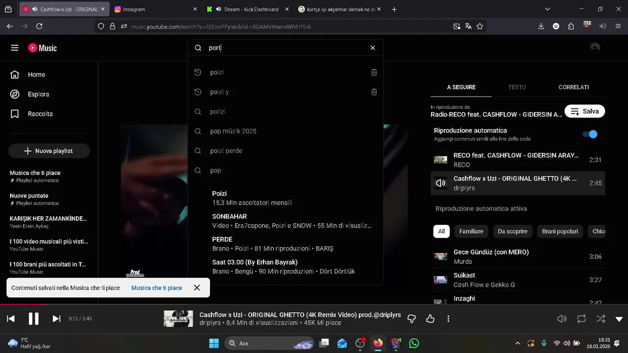628x353 pixels.
Task: Open the KARIŞIK HER ZAMANKİNDE playlist
Action: click(49, 222)
